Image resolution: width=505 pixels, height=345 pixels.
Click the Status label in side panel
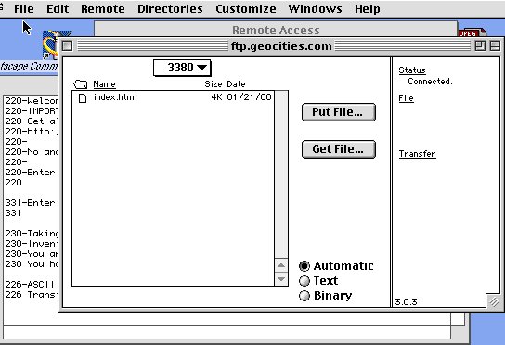pyautogui.click(x=412, y=70)
